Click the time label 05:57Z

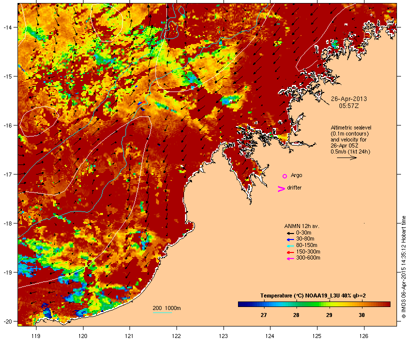pos(349,106)
